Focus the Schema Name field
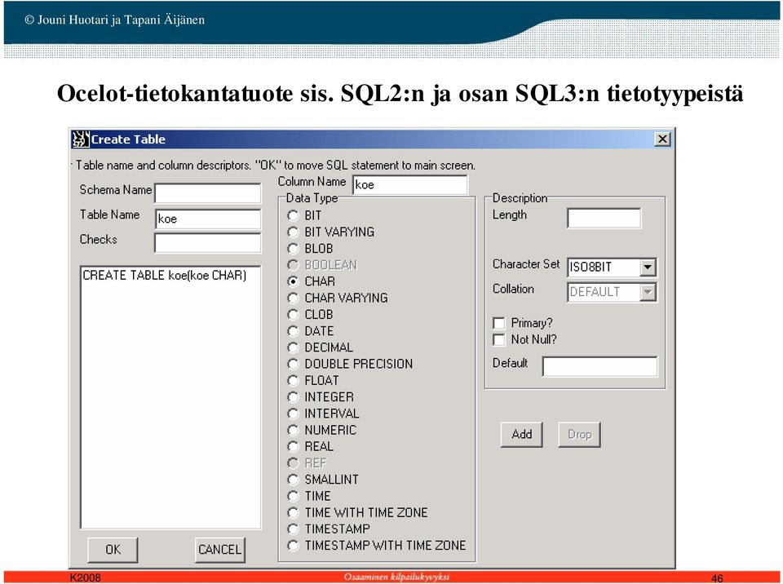Screen dimensions: 783x584 tap(208, 193)
